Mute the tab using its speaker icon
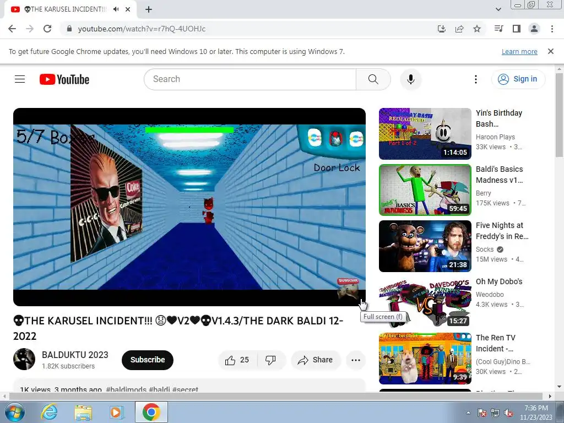The height and width of the screenshot is (423, 564). click(116, 9)
